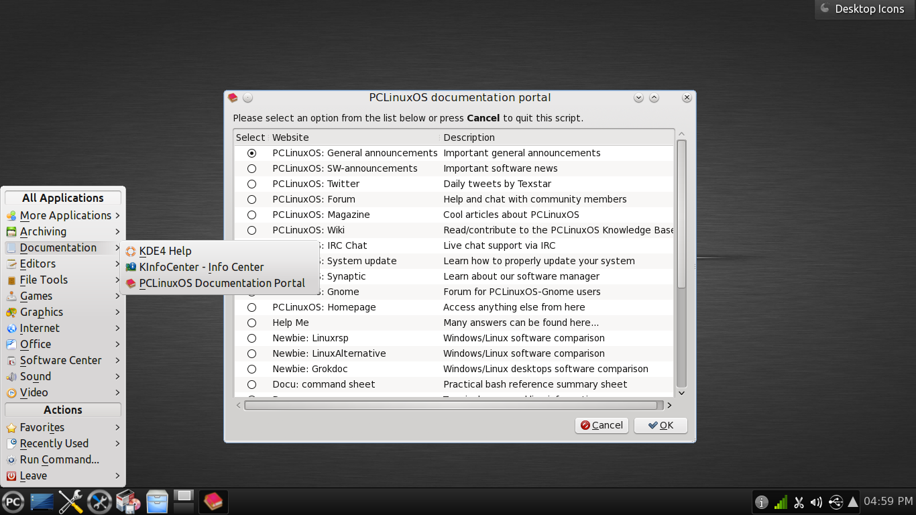Select the PCLinuxOS: Twitter radio button
Viewport: 916px width, 515px height.
(251, 184)
